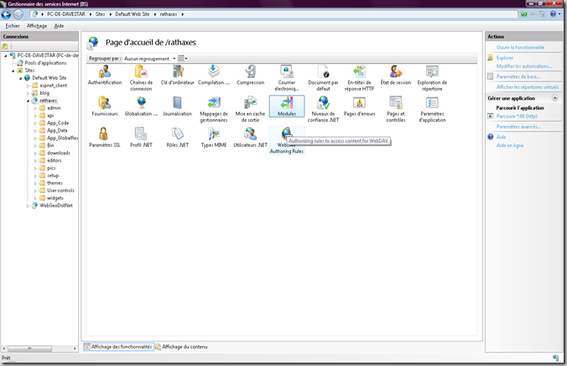Expand the WebGeoDotNet tree node

point(28,206)
